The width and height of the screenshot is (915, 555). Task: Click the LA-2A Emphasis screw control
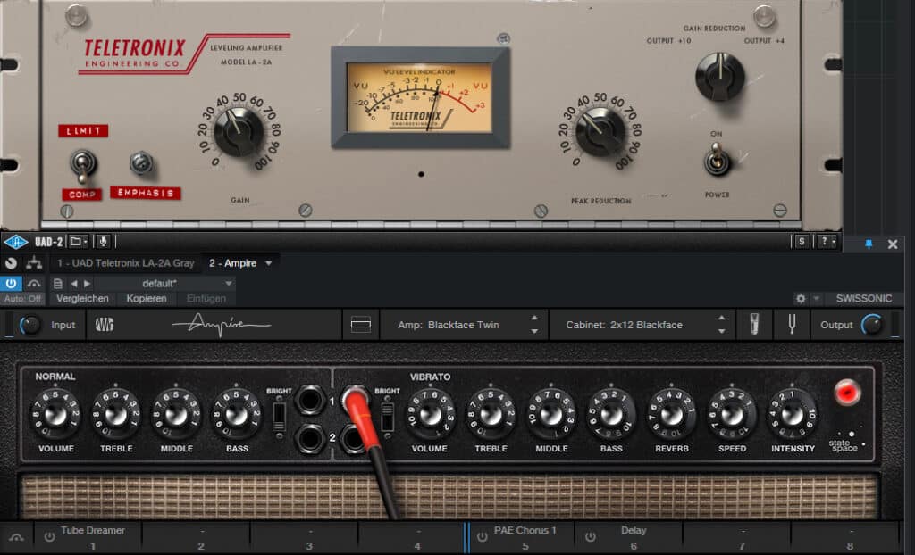click(141, 163)
